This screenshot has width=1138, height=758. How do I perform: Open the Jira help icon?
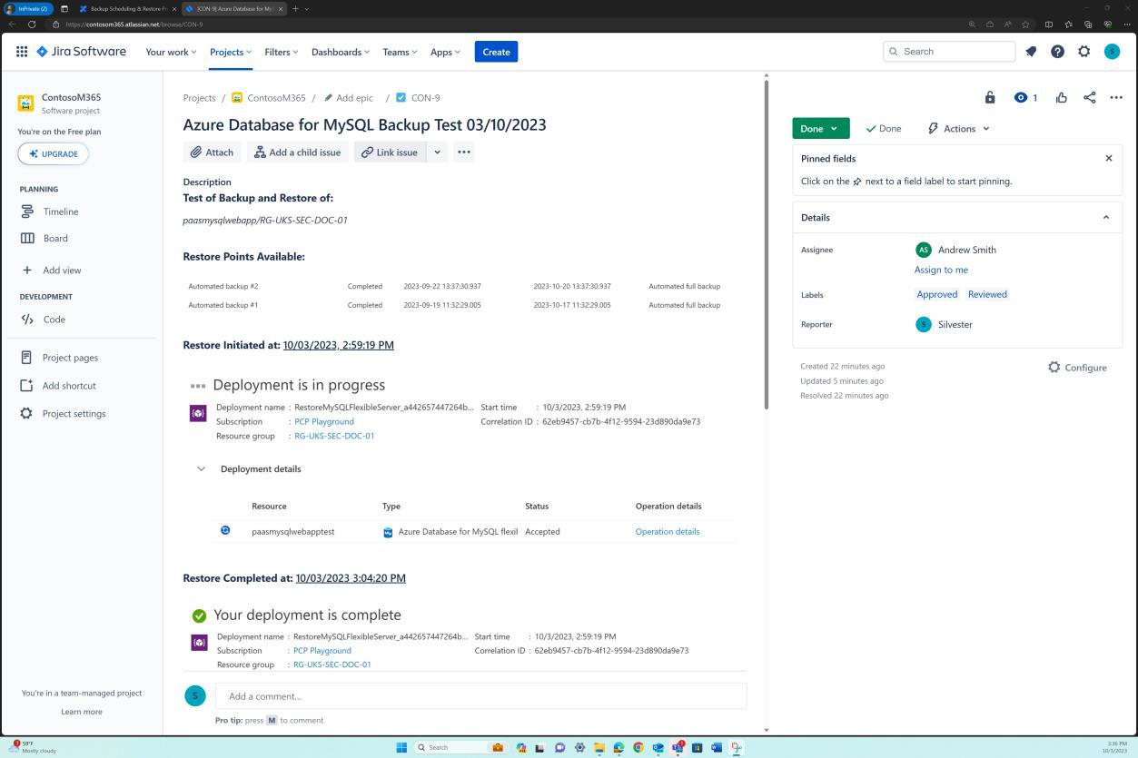tap(1057, 52)
